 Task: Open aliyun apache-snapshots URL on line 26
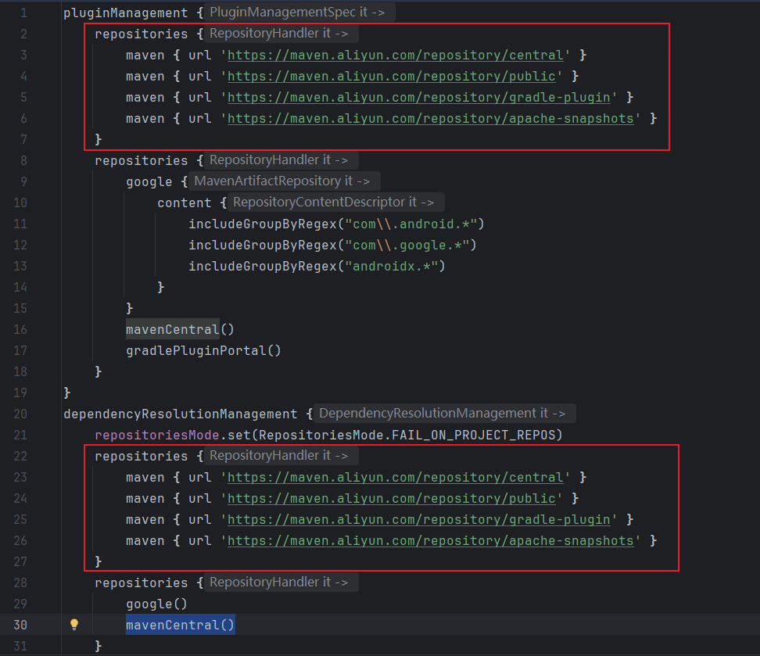click(430, 540)
